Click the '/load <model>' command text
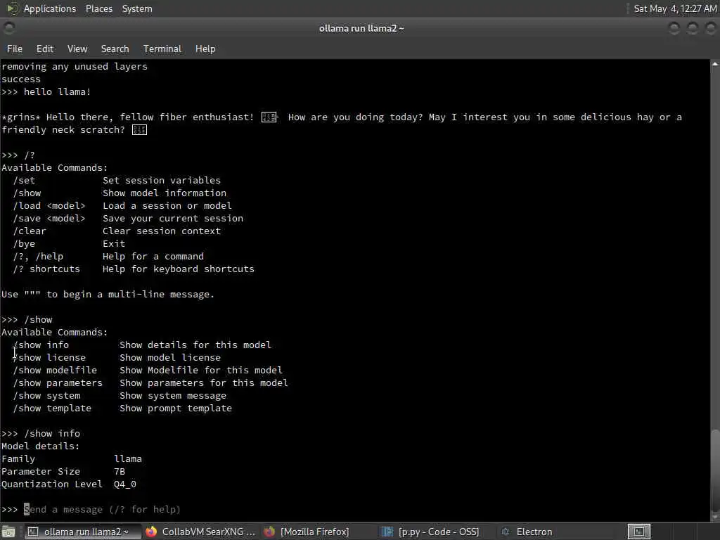The image size is (720, 540). click(x=49, y=206)
